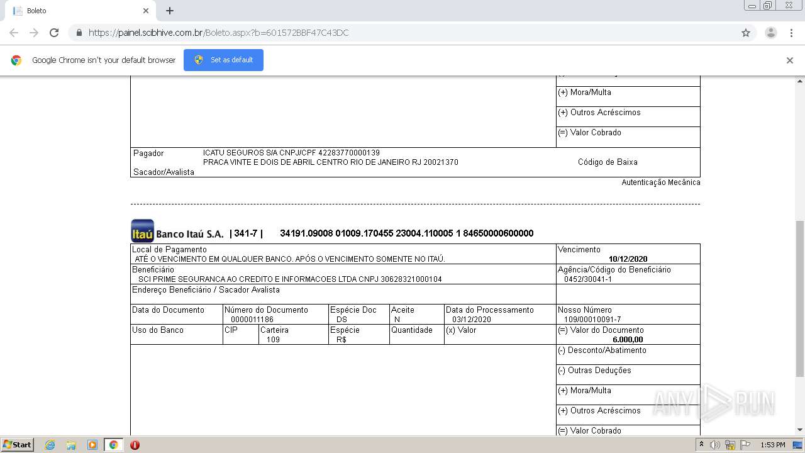Click the network tray icon
Screen dimensions: 805x453
pos(730,445)
